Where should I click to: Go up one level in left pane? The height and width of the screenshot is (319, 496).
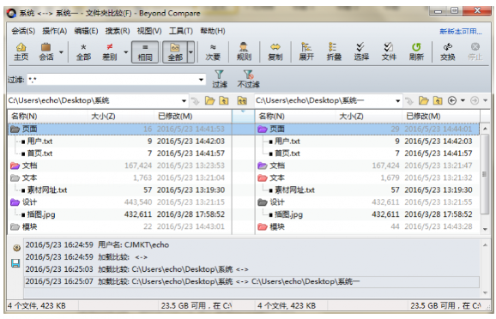click(224, 101)
